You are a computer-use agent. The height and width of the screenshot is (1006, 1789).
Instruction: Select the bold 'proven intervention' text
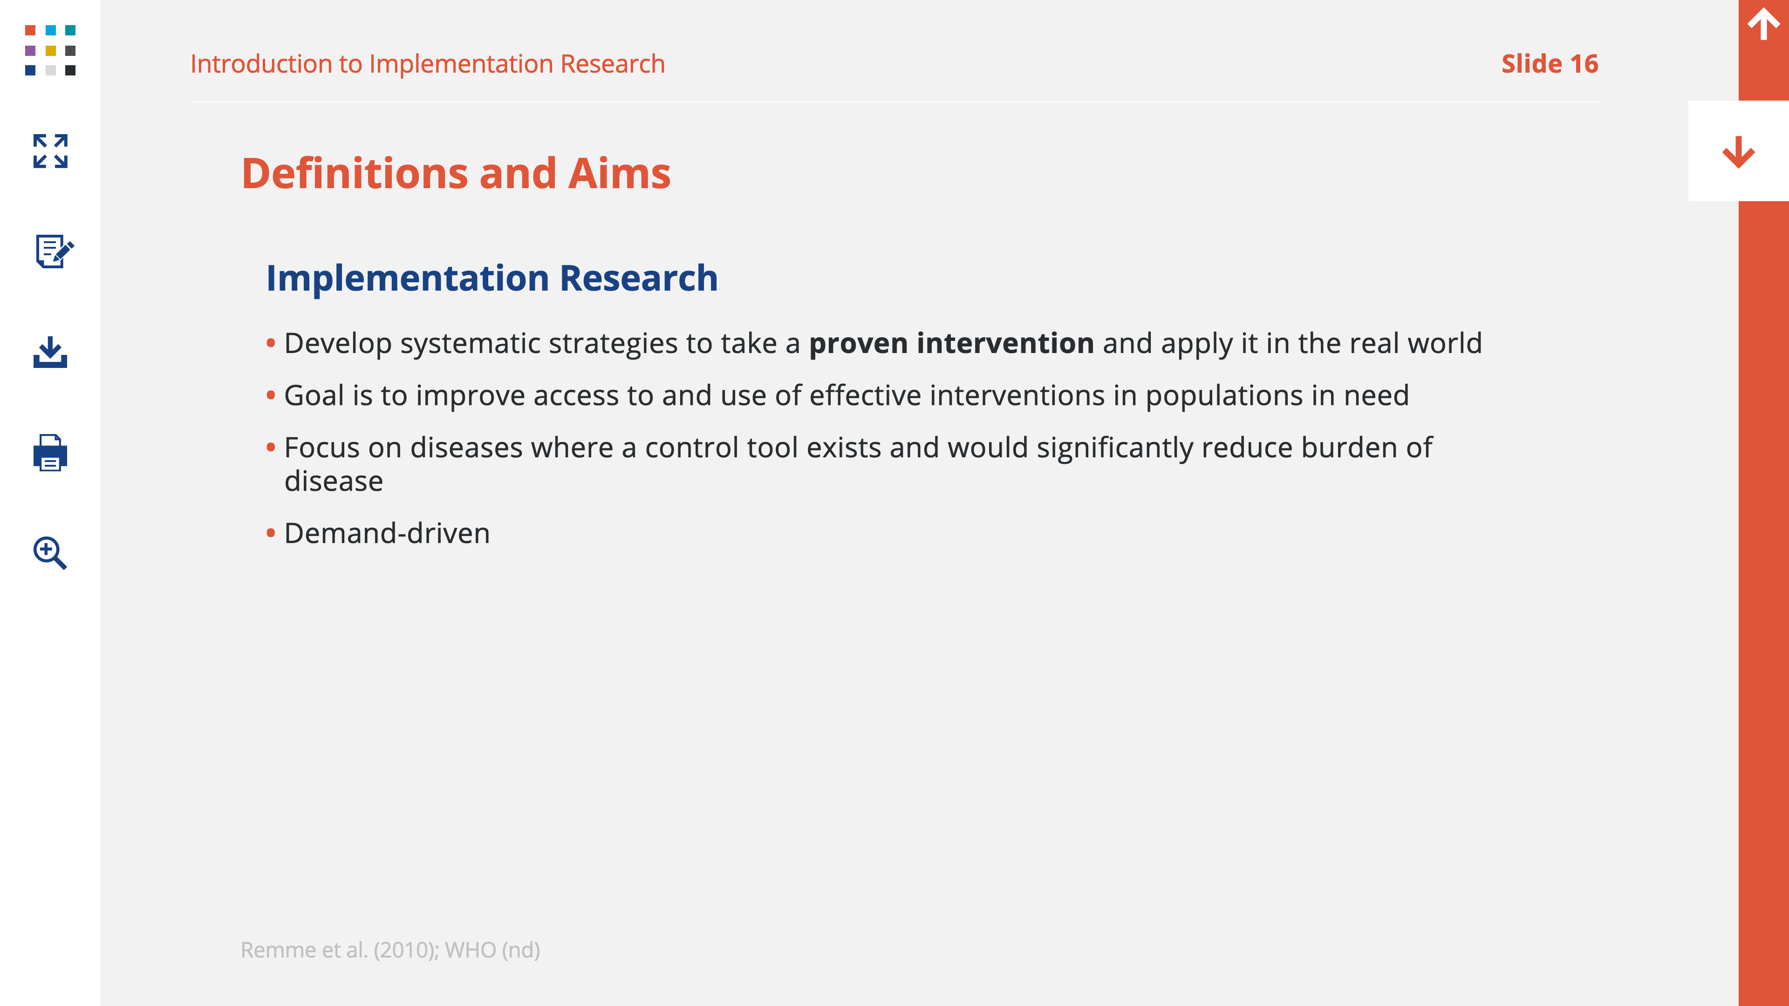951,343
